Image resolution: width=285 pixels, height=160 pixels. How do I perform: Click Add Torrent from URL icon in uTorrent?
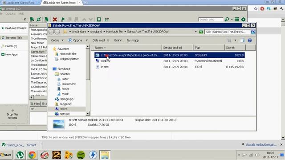(39, 19)
